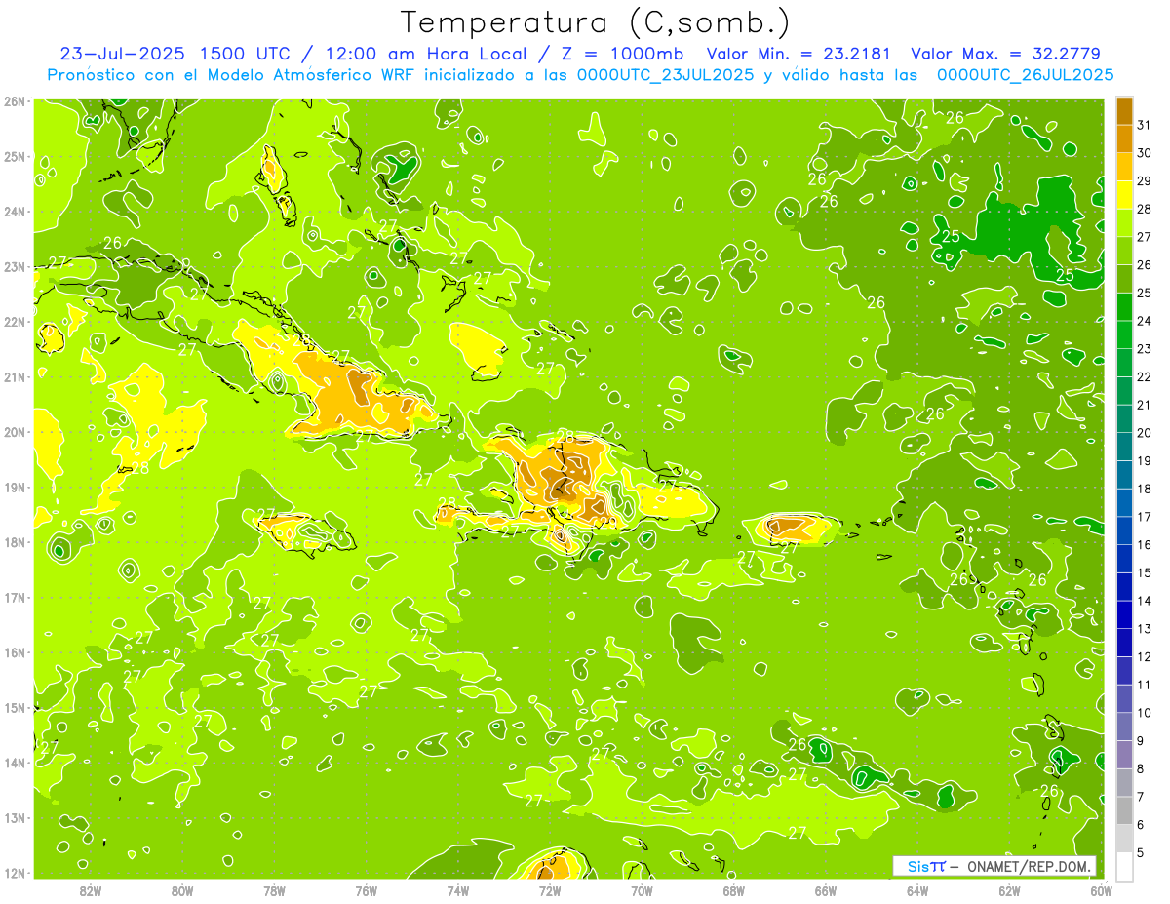Screen dimensions: 1170x904
Task: Click the 76W longitude label
Action: pos(367,890)
